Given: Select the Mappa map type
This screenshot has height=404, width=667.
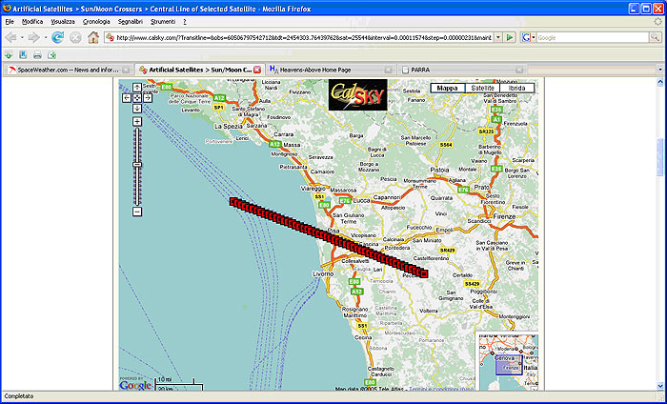Looking at the screenshot, I should [447, 89].
